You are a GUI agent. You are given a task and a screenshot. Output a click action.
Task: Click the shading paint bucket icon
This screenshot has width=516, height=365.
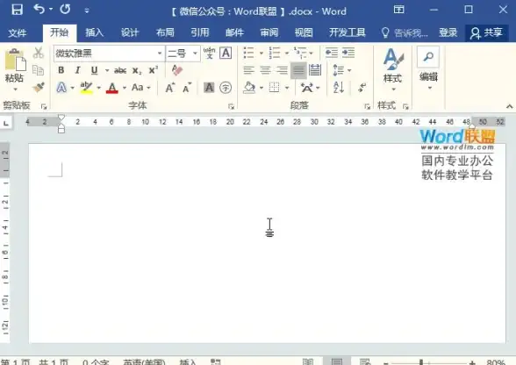[249, 88]
